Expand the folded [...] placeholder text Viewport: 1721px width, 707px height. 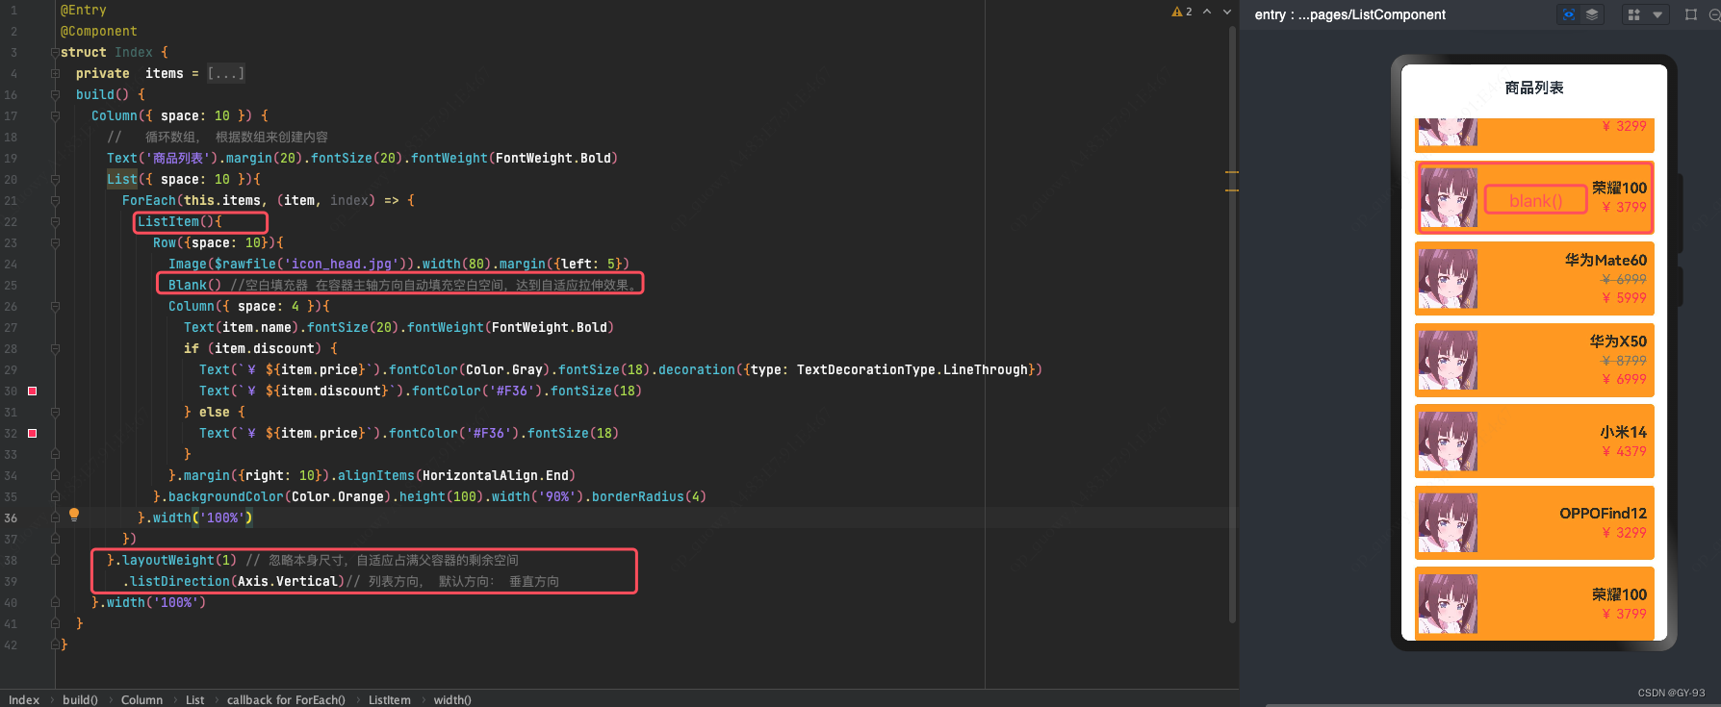tap(226, 73)
